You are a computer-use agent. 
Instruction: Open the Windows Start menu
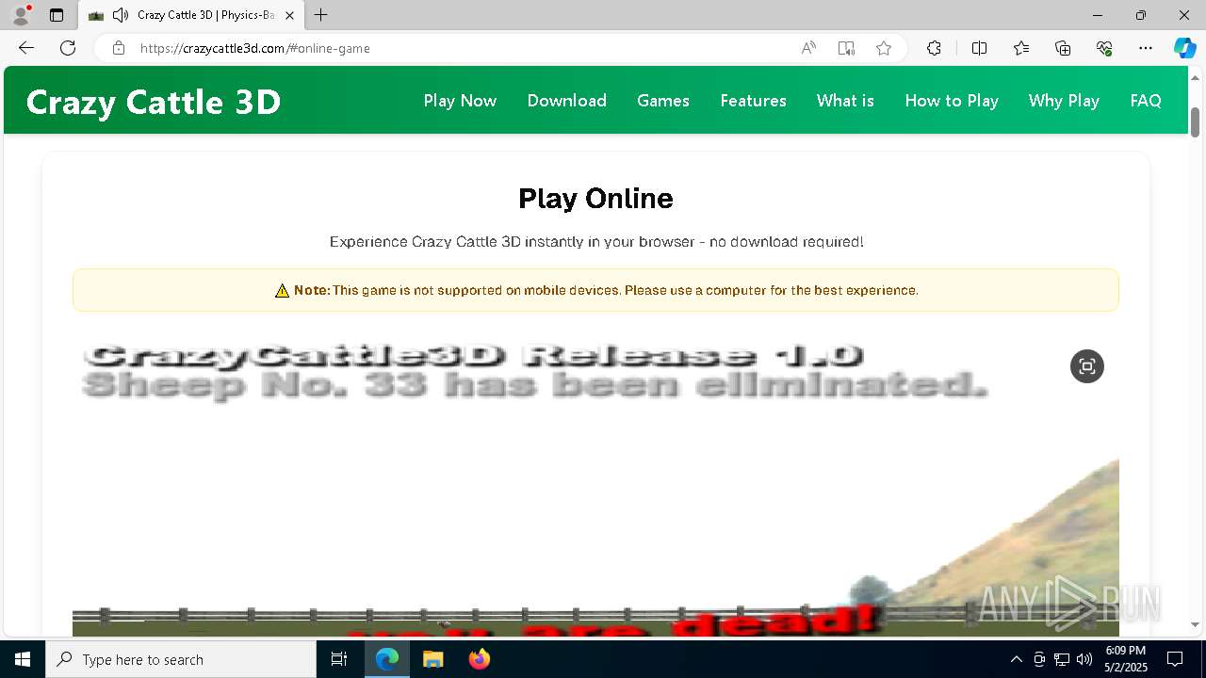[23, 659]
